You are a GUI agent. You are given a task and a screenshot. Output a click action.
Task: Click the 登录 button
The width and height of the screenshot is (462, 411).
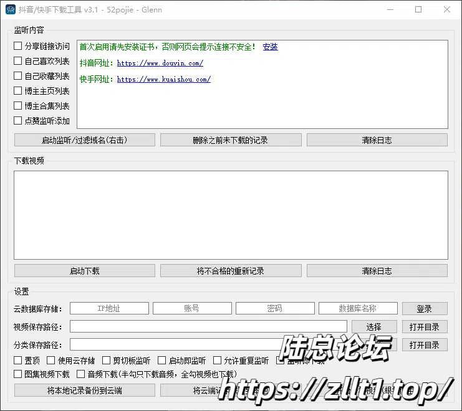coord(425,309)
